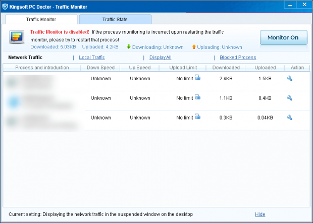The image size is (313, 223).
Task: Show the Blocked Process list
Action: (x=238, y=58)
